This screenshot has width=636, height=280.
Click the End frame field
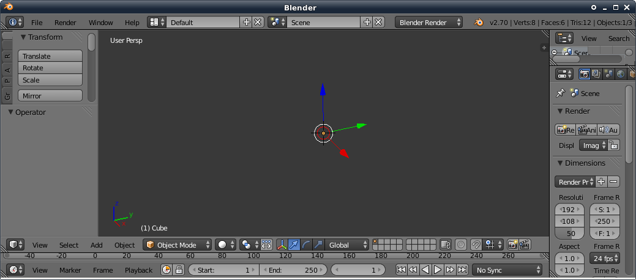[293, 270]
